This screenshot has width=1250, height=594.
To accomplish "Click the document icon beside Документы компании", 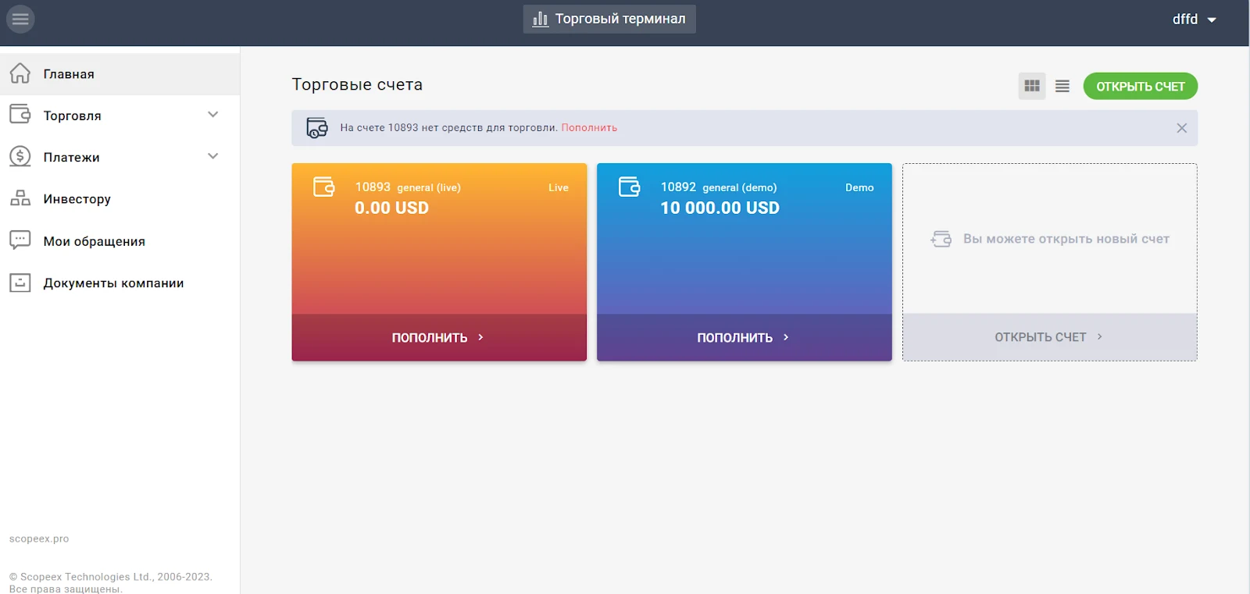I will pyautogui.click(x=20, y=283).
